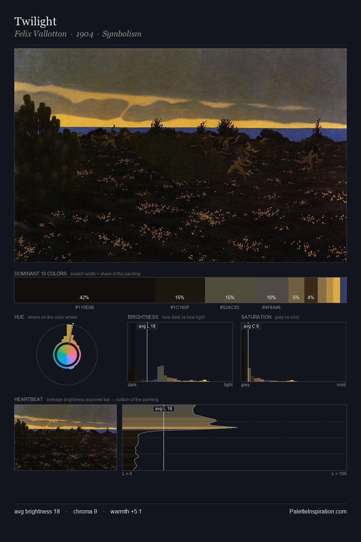
Task: Click the 'light' axis label
Action: pyautogui.click(x=228, y=385)
